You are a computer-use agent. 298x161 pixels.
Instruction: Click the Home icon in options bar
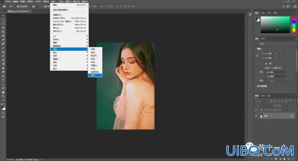pyautogui.click(x=4, y=6)
